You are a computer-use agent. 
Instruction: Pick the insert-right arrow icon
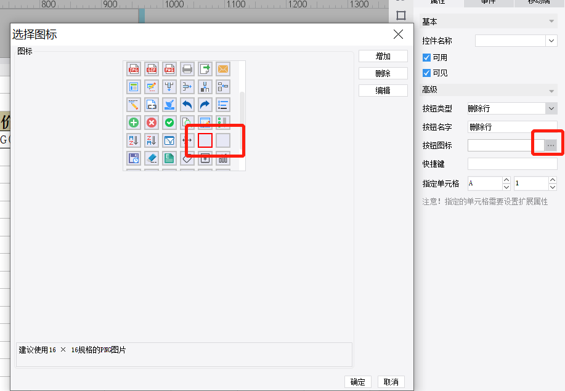[187, 87]
